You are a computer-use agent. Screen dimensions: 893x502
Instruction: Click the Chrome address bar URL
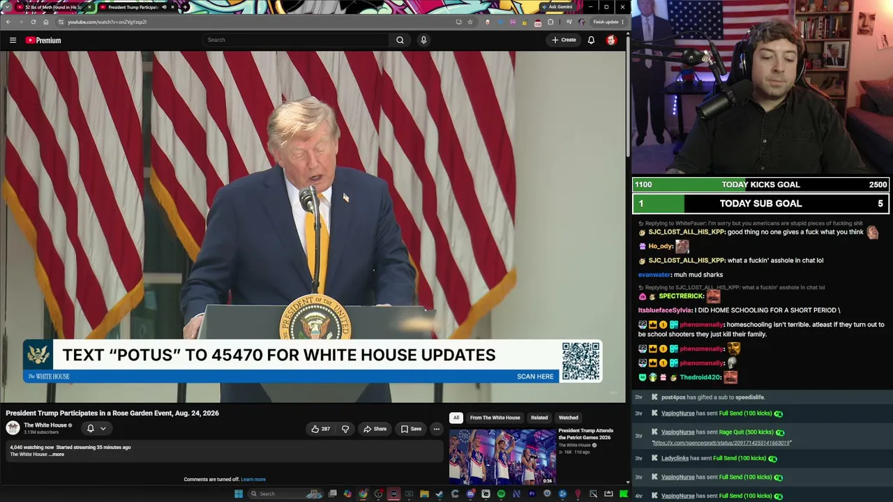106,22
